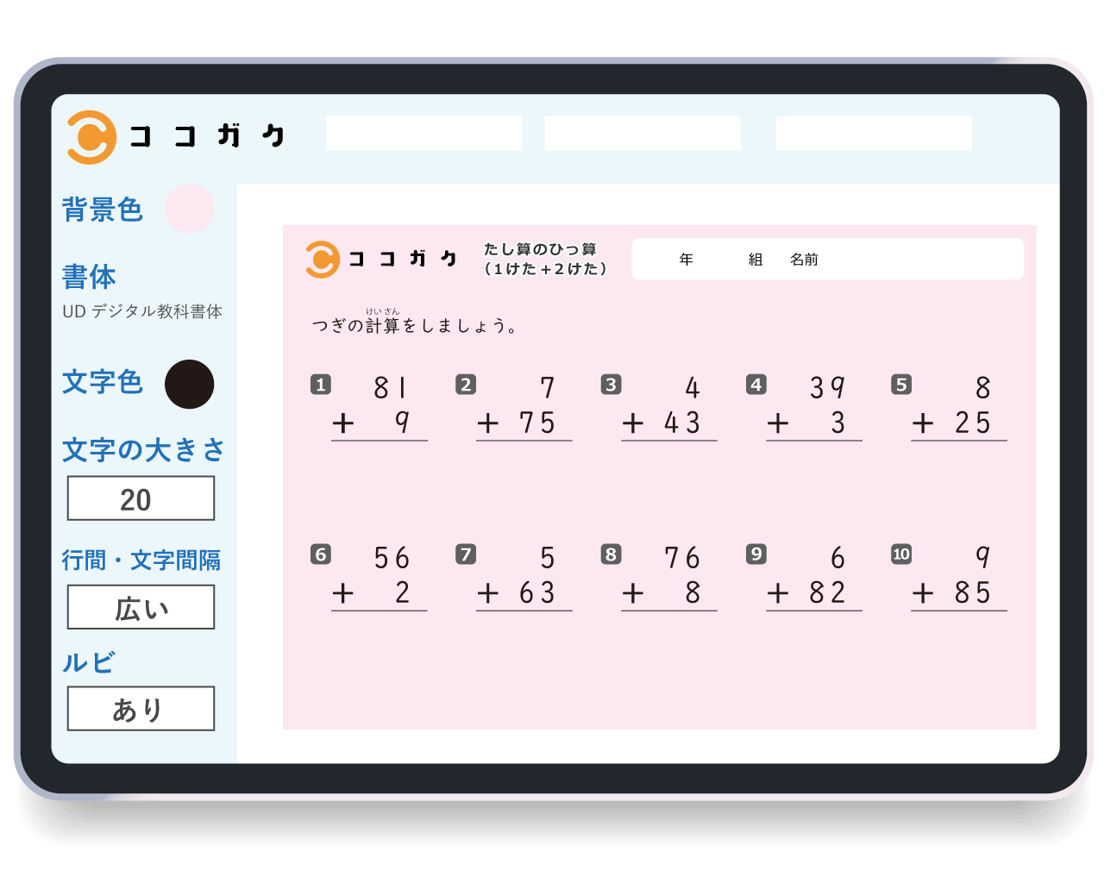Click the orange Kokogaku logo in header
Screen dimensions: 1104x883
(91, 137)
